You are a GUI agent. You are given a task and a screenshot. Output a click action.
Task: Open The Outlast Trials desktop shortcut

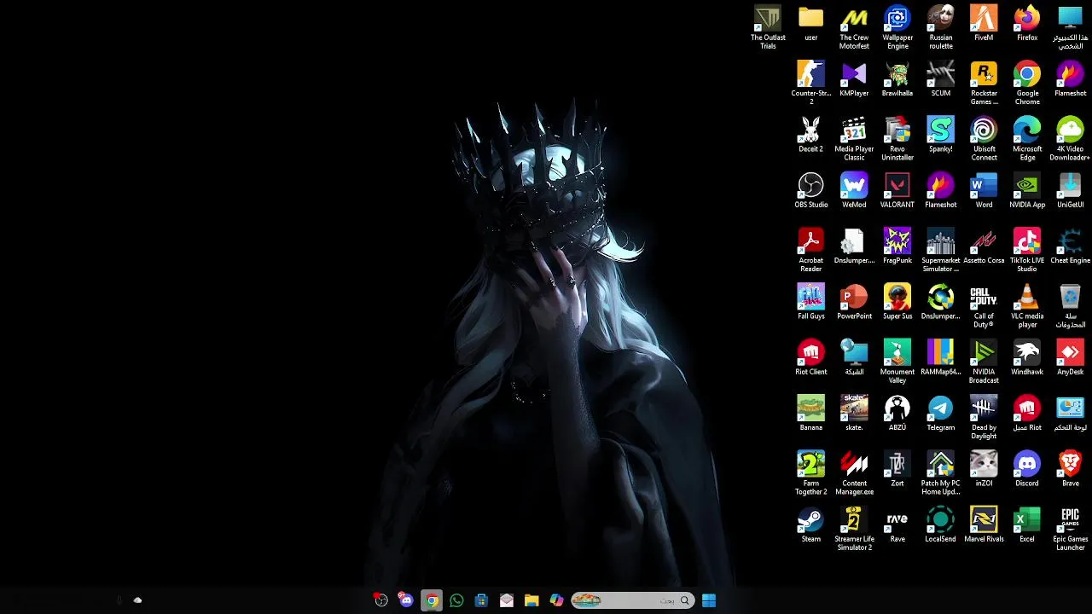coord(768,27)
